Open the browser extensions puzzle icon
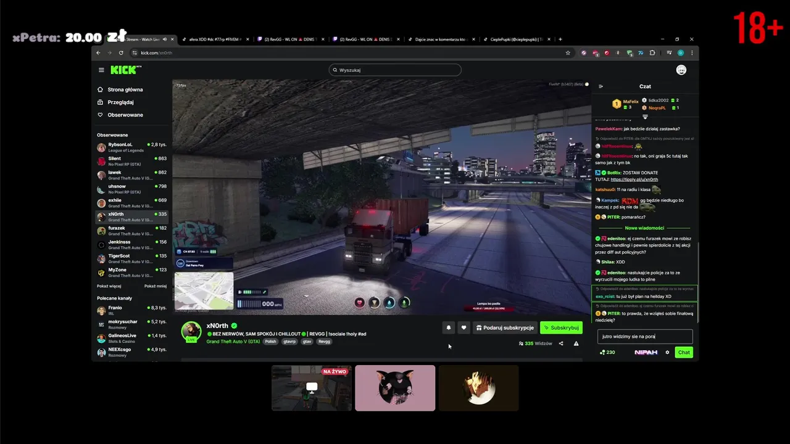 pos(652,53)
